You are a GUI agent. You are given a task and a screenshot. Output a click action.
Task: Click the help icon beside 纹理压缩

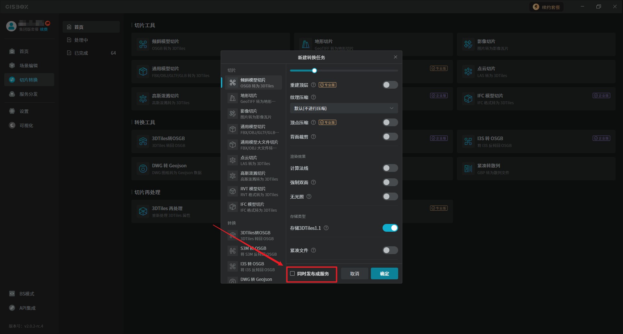point(313,97)
